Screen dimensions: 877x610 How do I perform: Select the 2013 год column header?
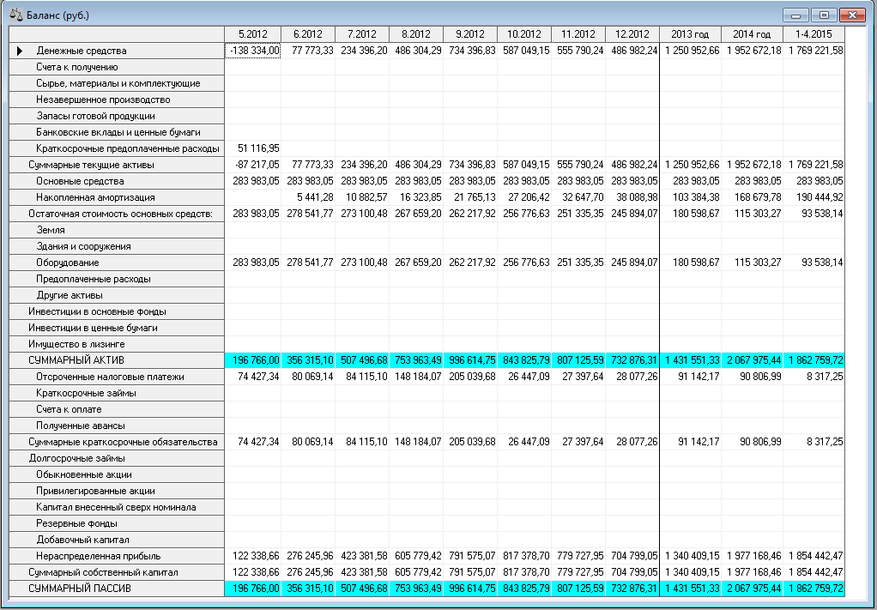point(691,34)
